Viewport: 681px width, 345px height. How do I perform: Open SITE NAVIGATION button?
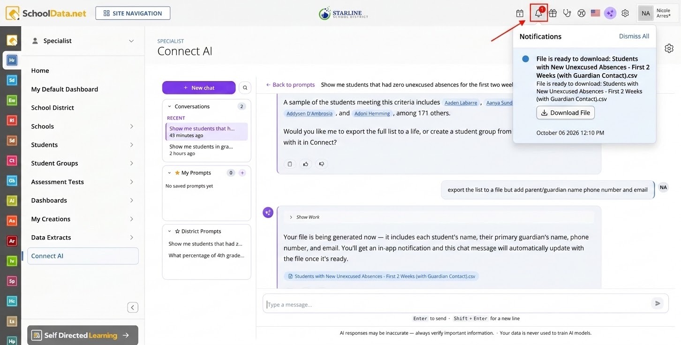coord(133,13)
